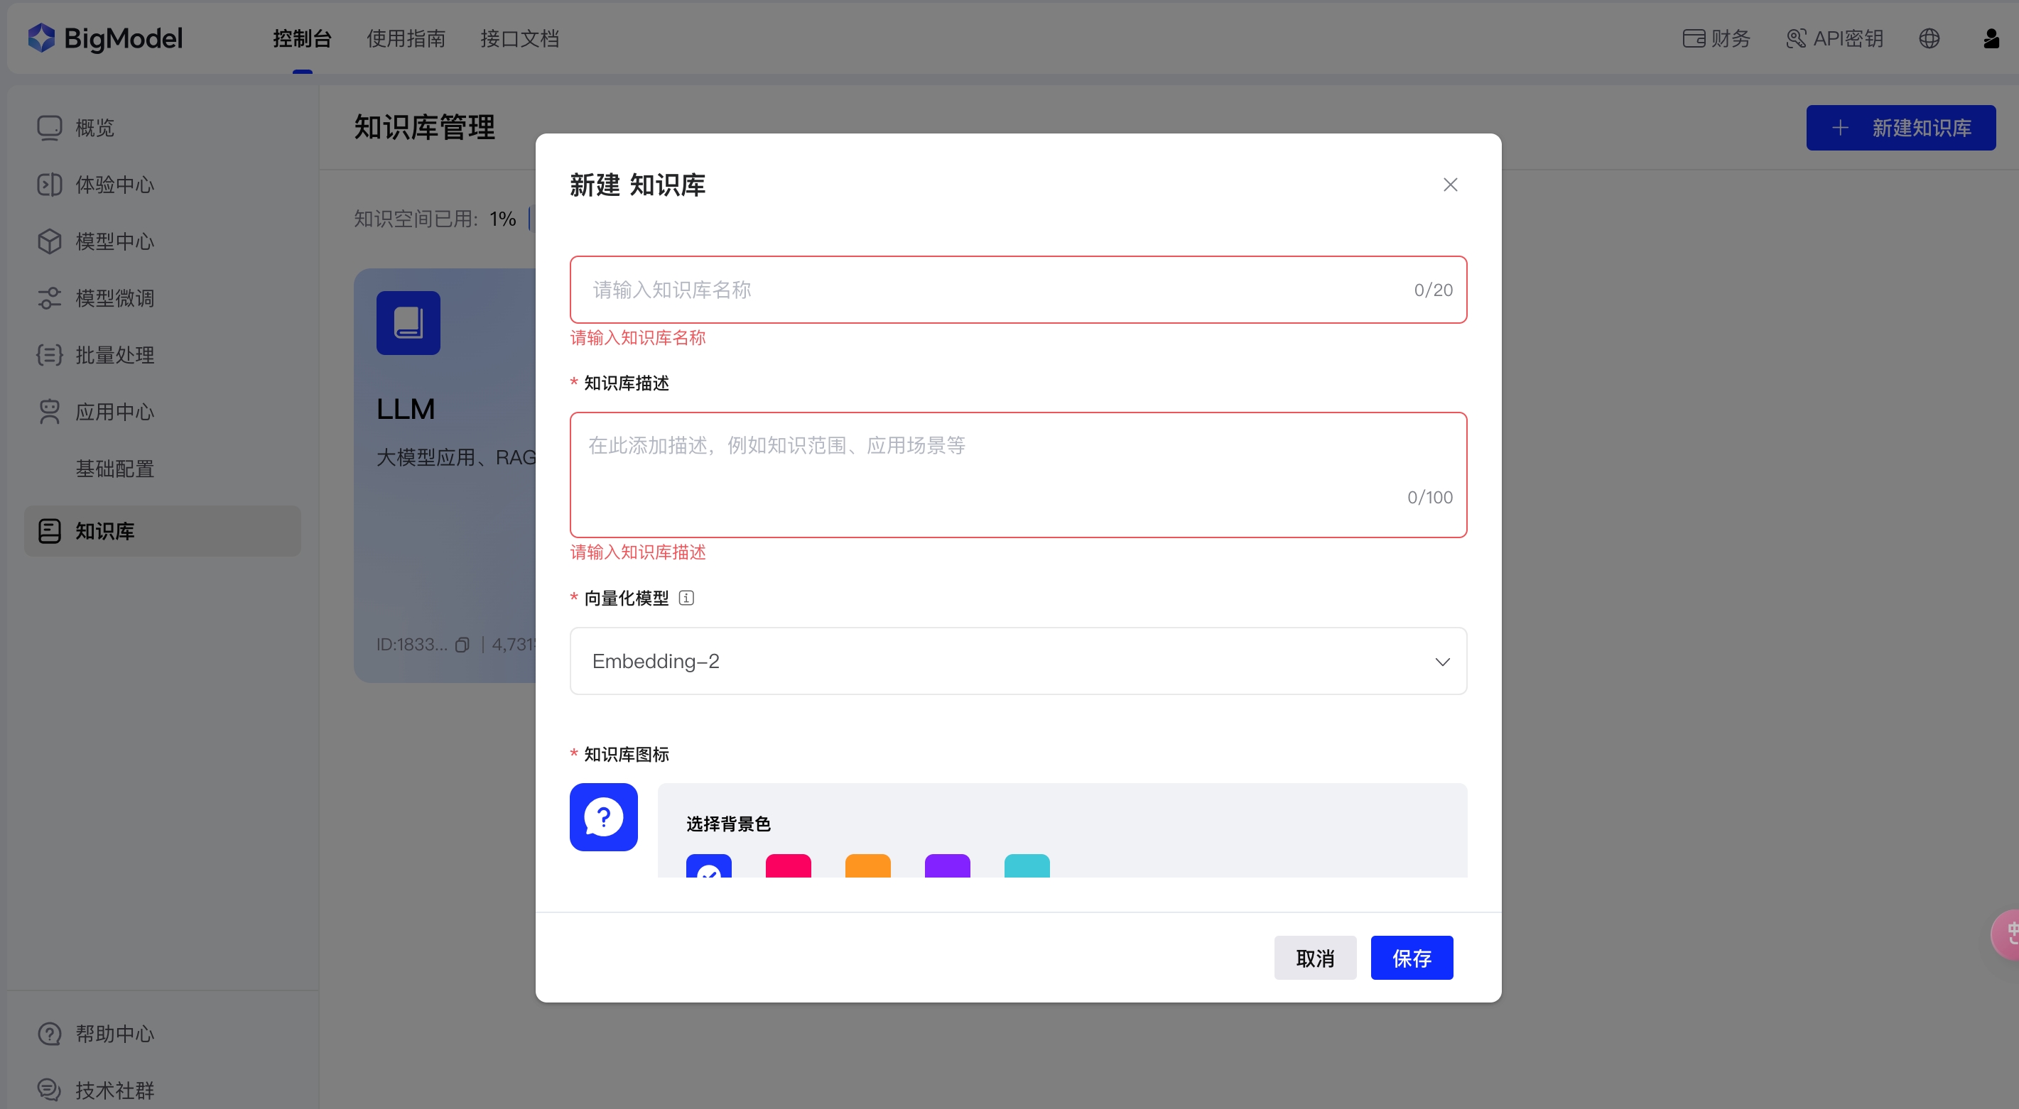Image resolution: width=2019 pixels, height=1109 pixels.
Task: Open the user account avatar icon
Action: coord(1991,38)
